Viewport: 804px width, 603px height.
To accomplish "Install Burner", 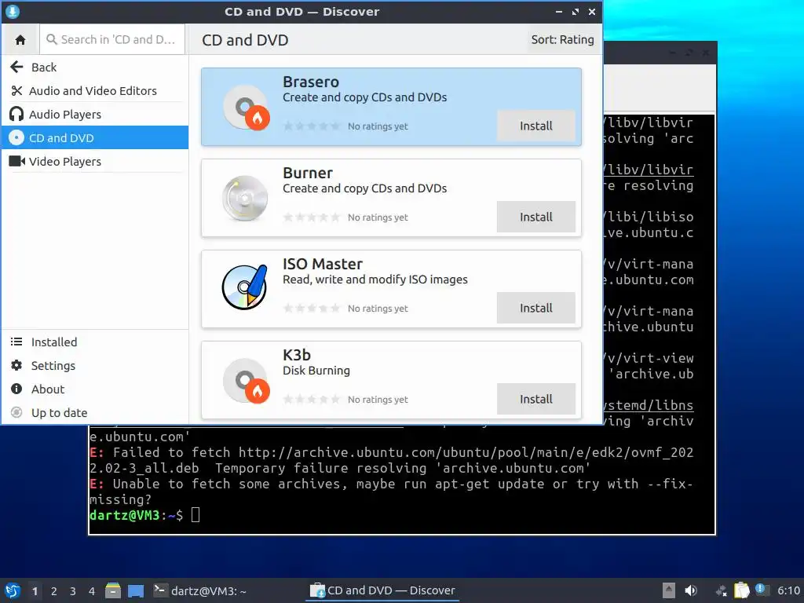I will click(535, 217).
